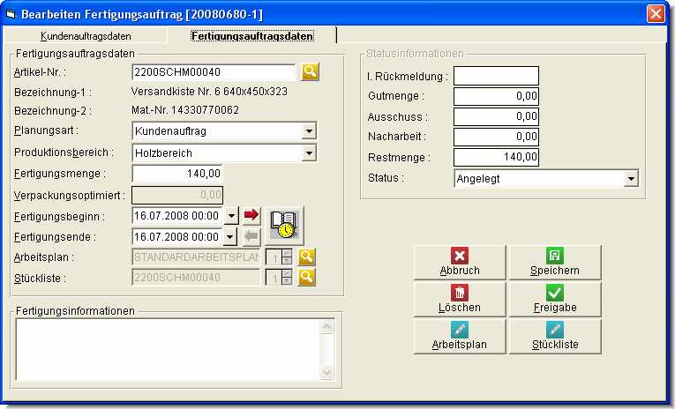Open the scheduling book-and-clock icon
This screenshot has width=675, height=409.
(x=284, y=225)
